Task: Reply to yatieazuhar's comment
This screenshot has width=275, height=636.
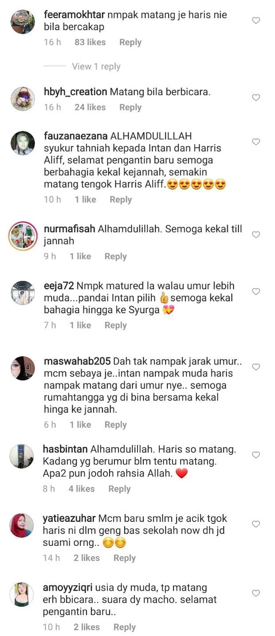Action: point(125,558)
